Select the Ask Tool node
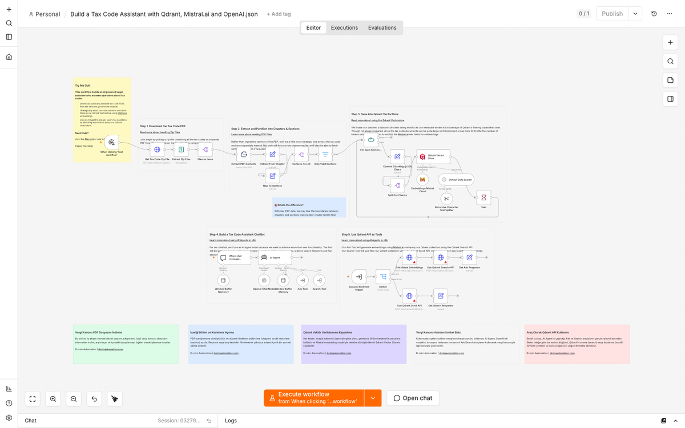 [x=303, y=280]
